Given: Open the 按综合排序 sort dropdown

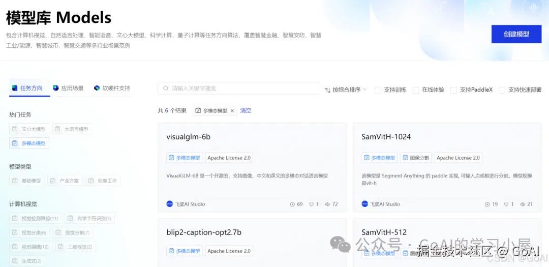Looking at the screenshot, I should [346, 90].
